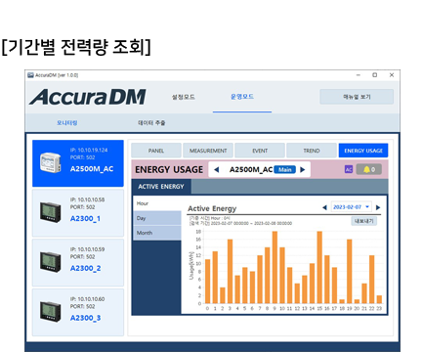
Task: Switch to the 운영모드 tab
Action: point(242,97)
